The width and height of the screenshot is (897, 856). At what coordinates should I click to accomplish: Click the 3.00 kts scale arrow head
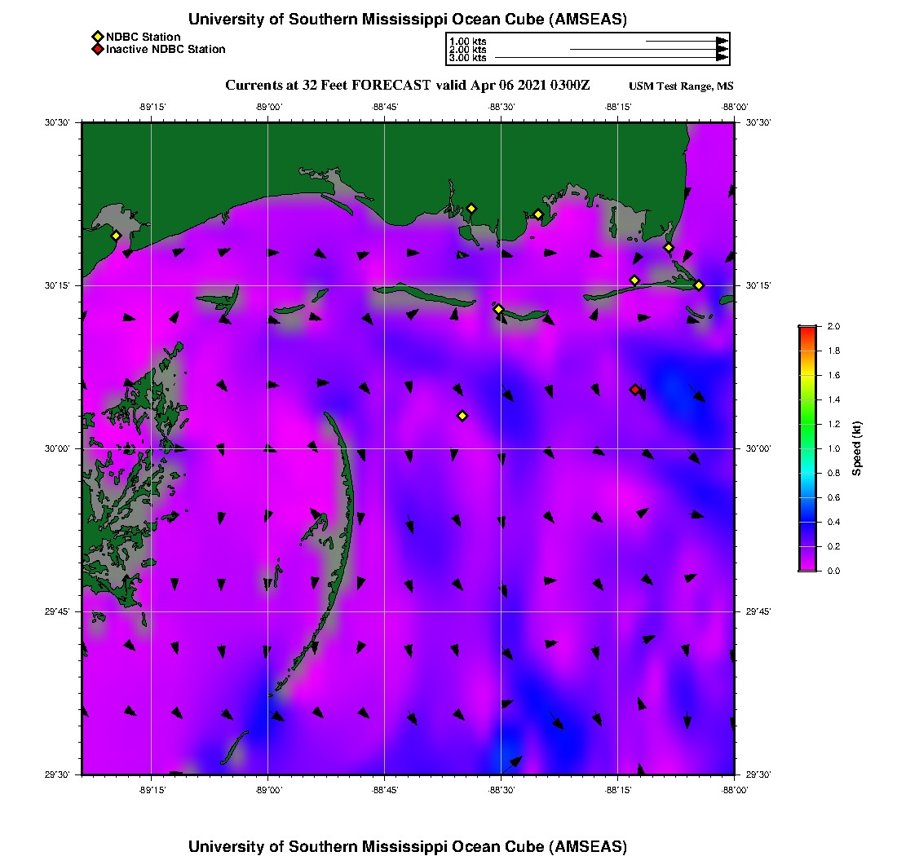722,58
